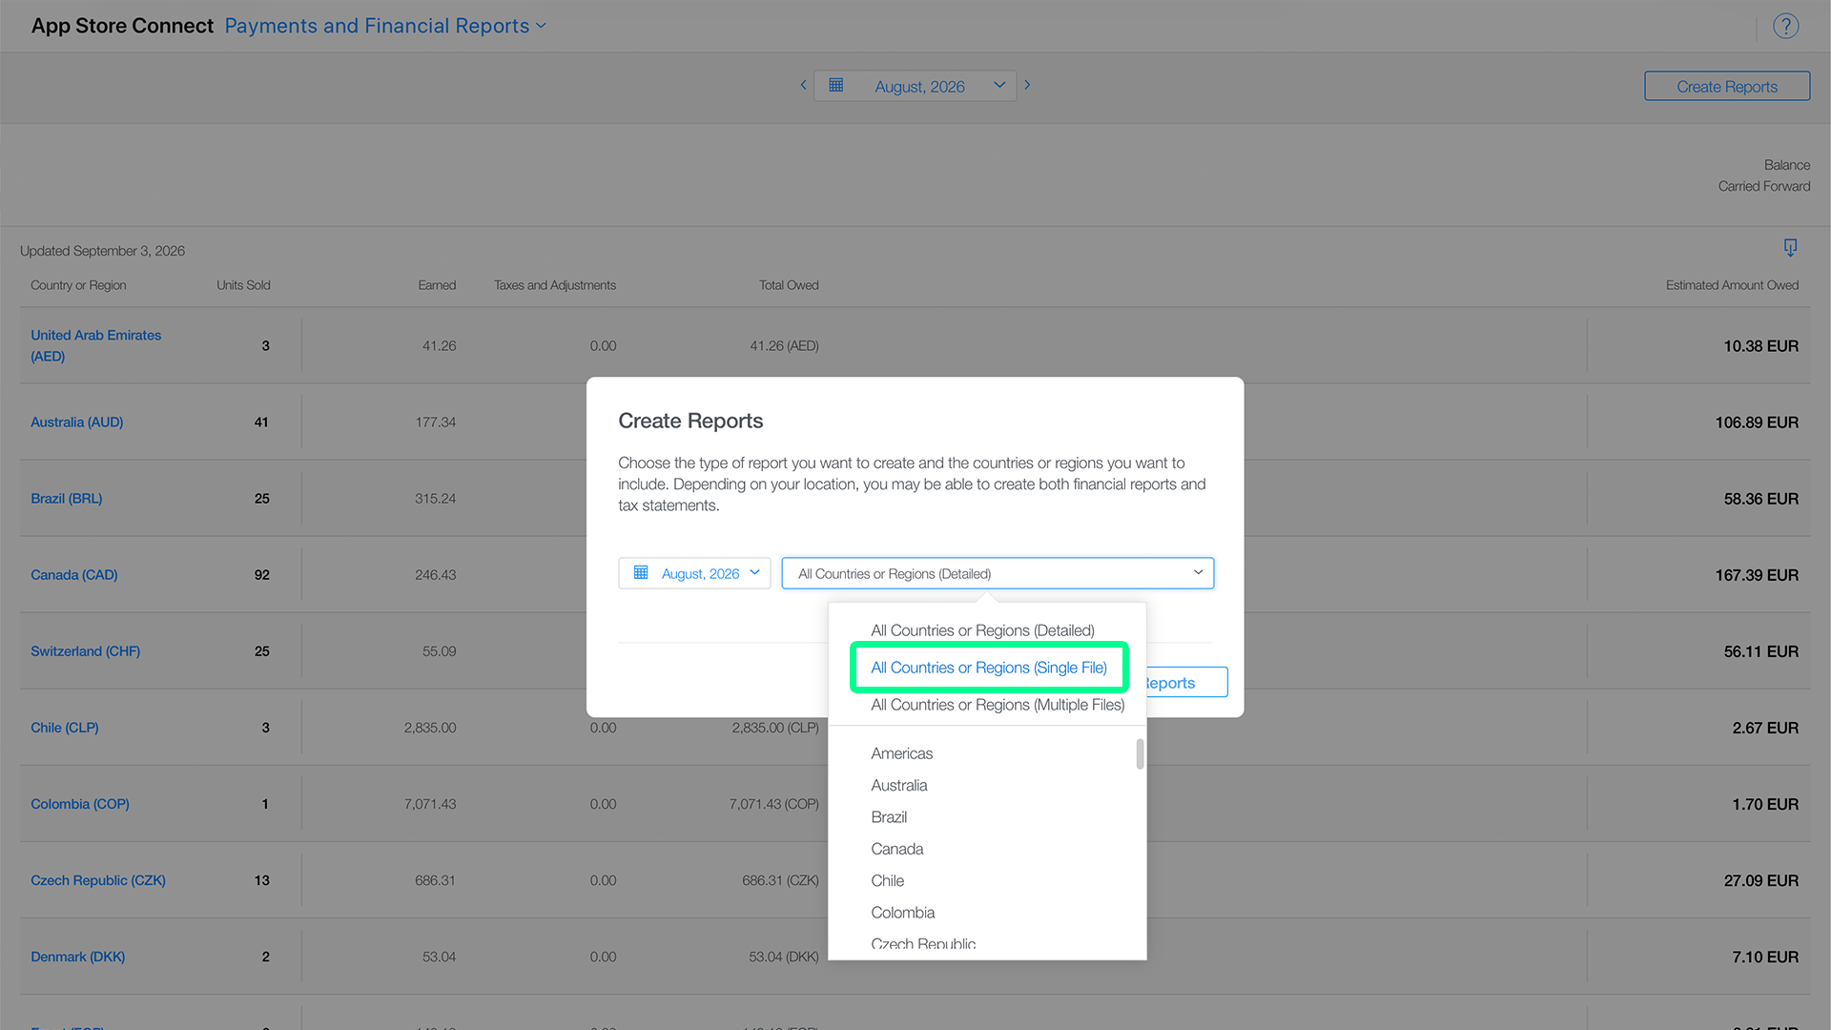The width and height of the screenshot is (1831, 1030).
Task: Select All Countries or Regions (Single File)
Action: (x=989, y=668)
